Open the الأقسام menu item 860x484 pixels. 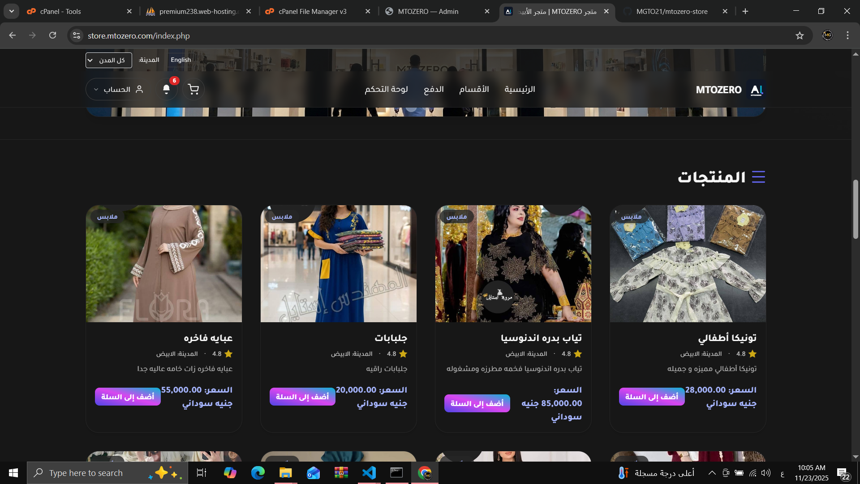pyautogui.click(x=474, y=89)
